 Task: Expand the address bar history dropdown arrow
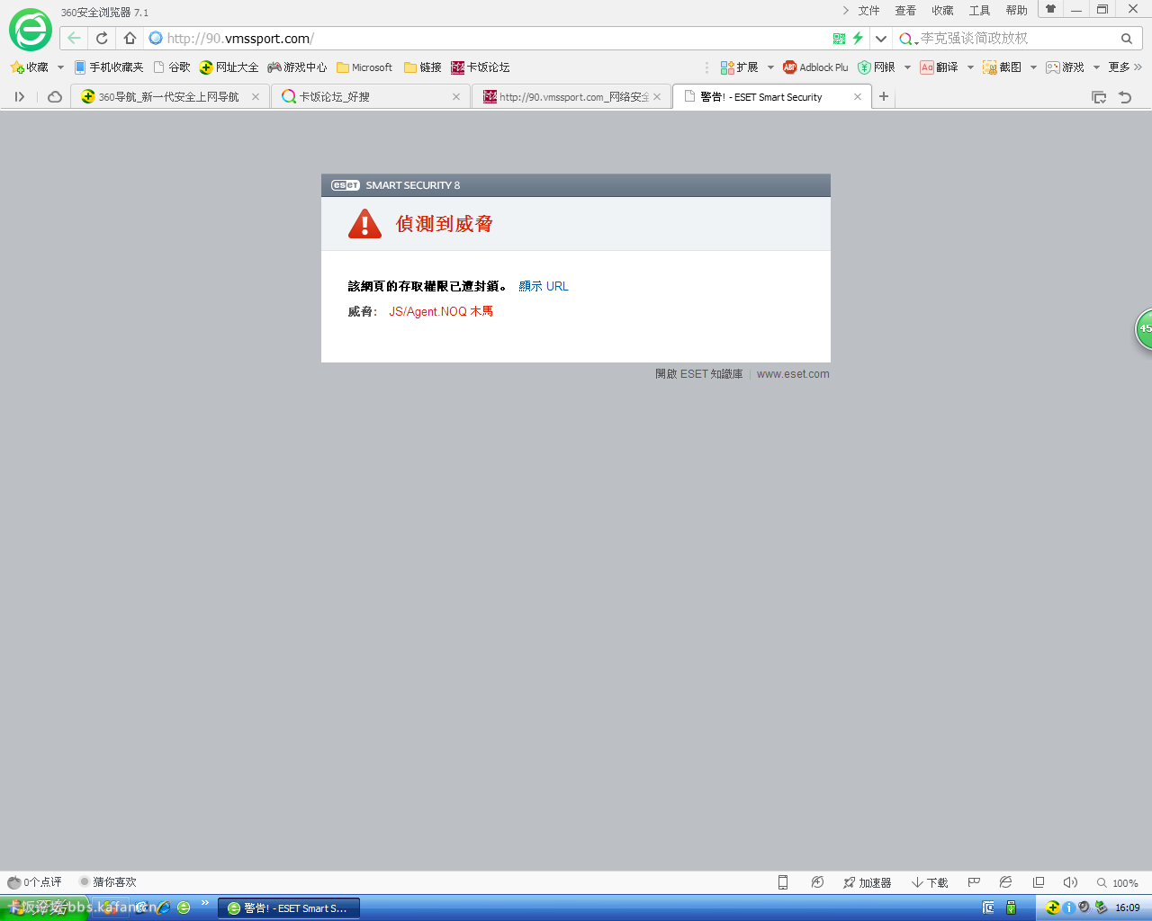(x=881, y=38)
